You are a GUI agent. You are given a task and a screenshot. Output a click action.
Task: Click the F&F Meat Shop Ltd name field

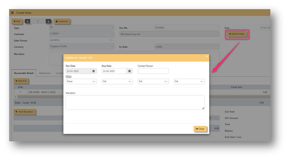(x=169, y=34)
